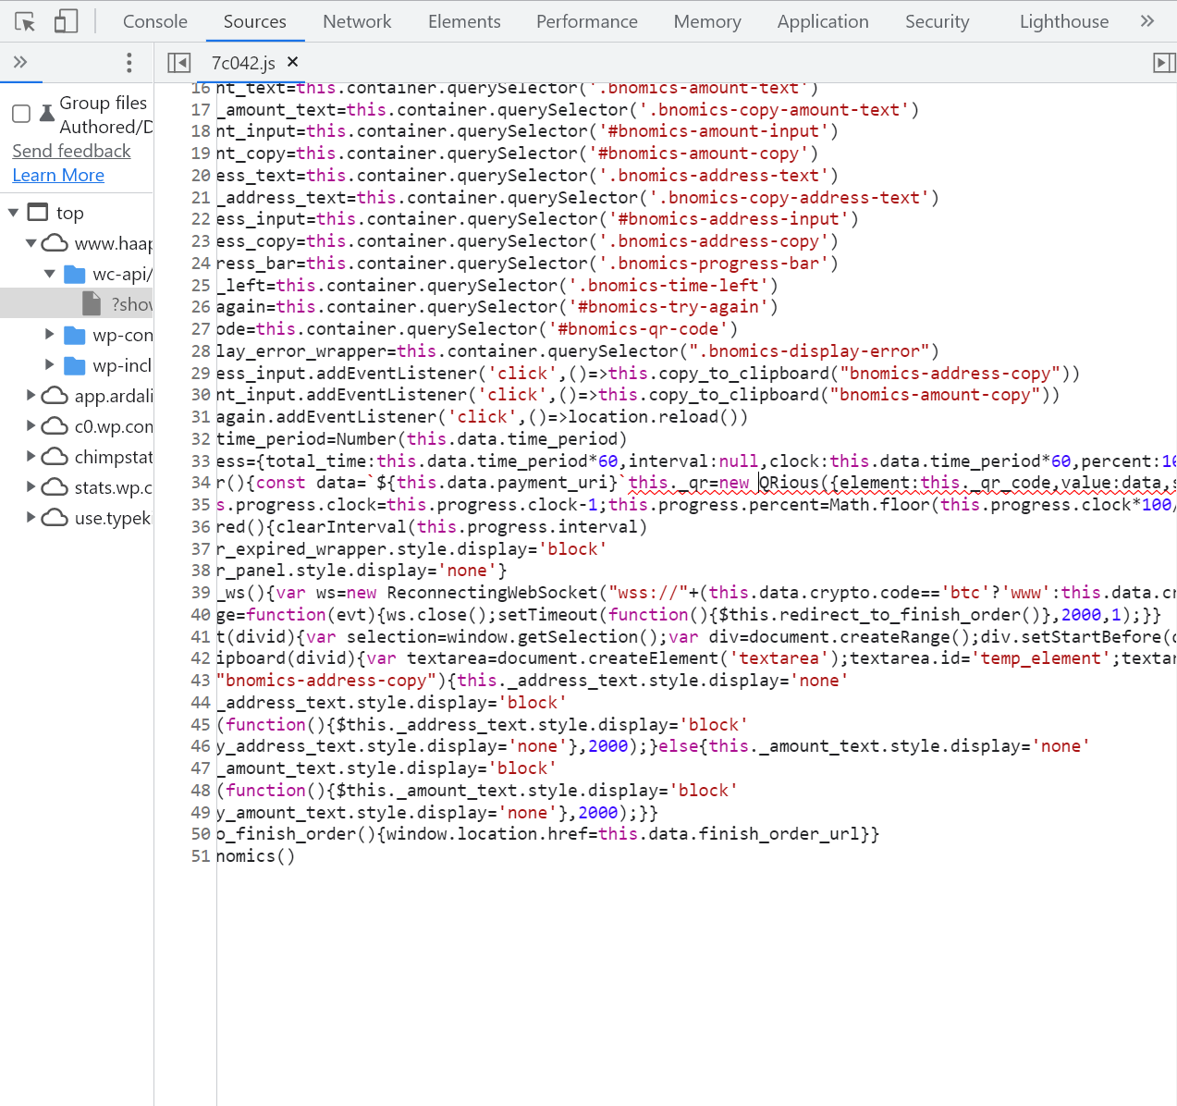This screenshot has height=1106, width=1177.
Task: Activate the inspect element picker icon
Action: coord(25,21)
